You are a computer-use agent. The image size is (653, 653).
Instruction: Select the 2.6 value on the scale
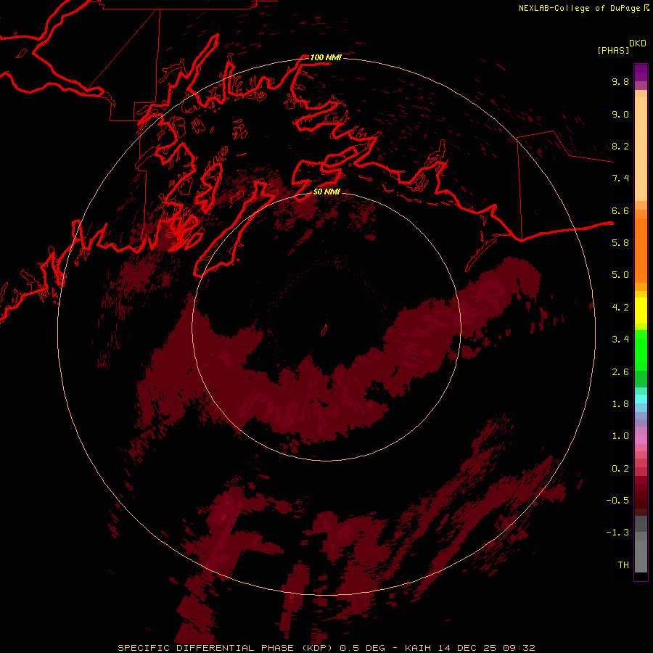click(620, 372)
